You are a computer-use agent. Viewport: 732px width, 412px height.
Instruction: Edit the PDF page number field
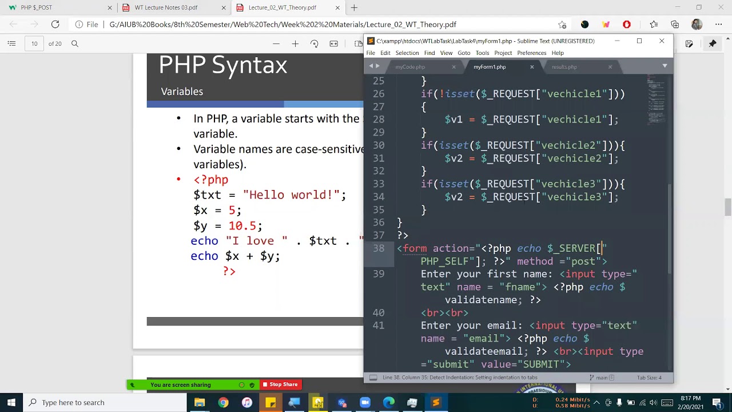tap(34, 43)
